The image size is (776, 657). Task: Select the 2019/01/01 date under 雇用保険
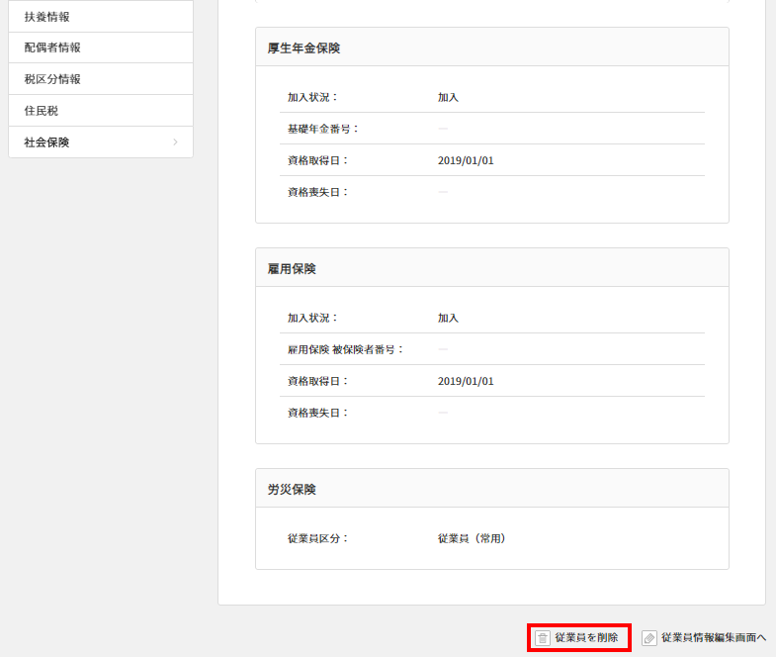(466, 381)
